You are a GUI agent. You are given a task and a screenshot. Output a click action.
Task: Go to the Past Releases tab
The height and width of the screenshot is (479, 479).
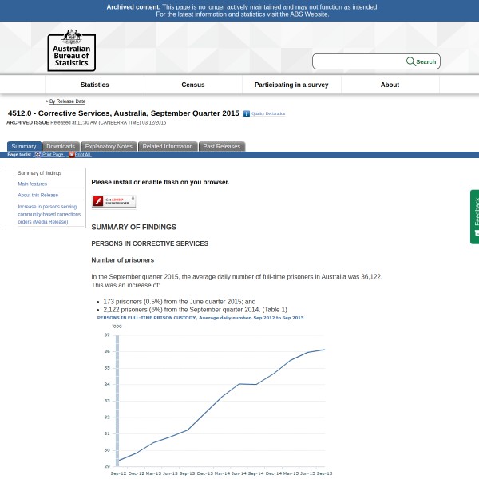point(221,146)
